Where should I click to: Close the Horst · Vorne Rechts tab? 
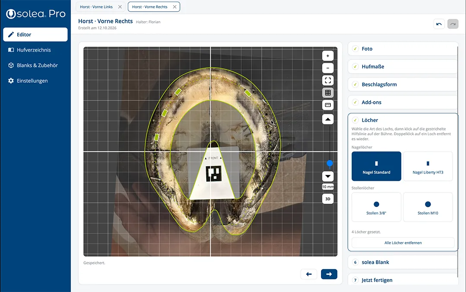pos(175,7)
